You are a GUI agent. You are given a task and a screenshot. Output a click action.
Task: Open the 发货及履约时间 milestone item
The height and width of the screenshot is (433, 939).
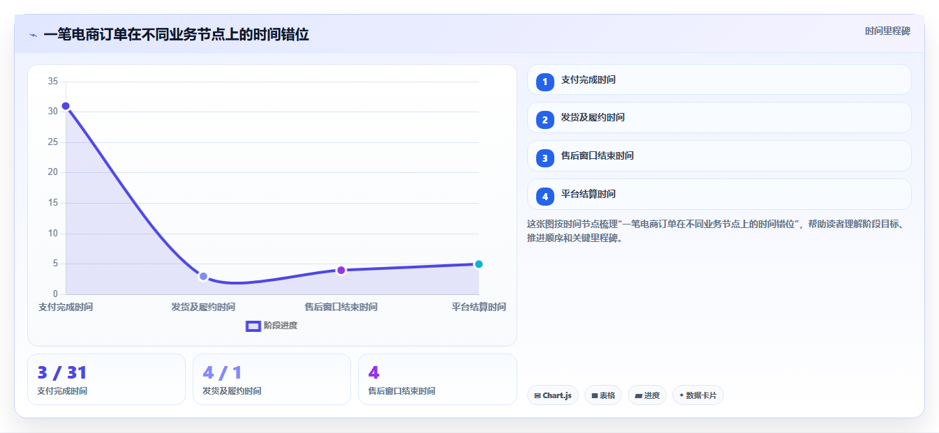point(719,117)
